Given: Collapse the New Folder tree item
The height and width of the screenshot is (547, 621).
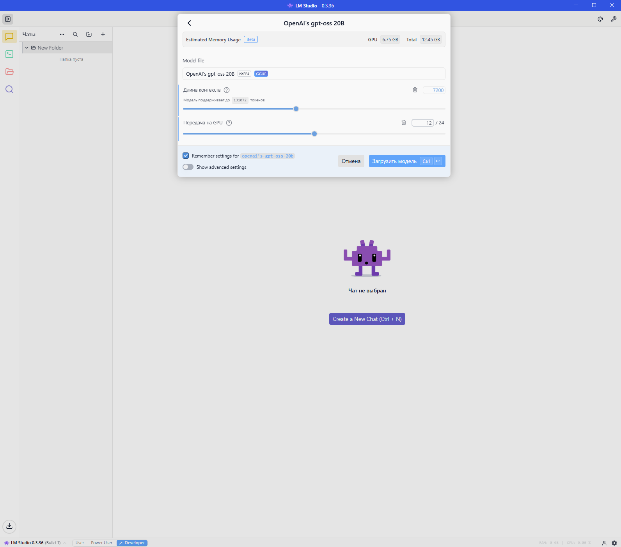Looking at the screenshot, I should coord(27,48).
